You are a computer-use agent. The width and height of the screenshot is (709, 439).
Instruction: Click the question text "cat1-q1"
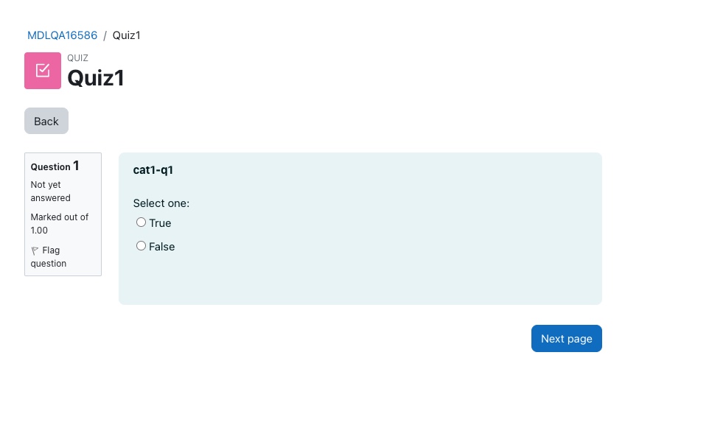coord(153,170)
